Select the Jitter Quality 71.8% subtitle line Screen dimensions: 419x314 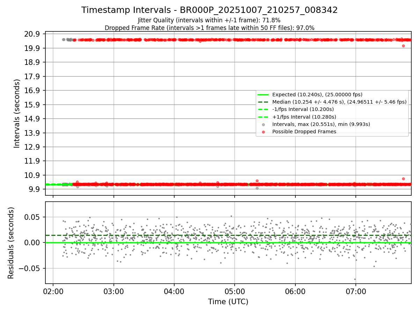click(x=209, y=20)
